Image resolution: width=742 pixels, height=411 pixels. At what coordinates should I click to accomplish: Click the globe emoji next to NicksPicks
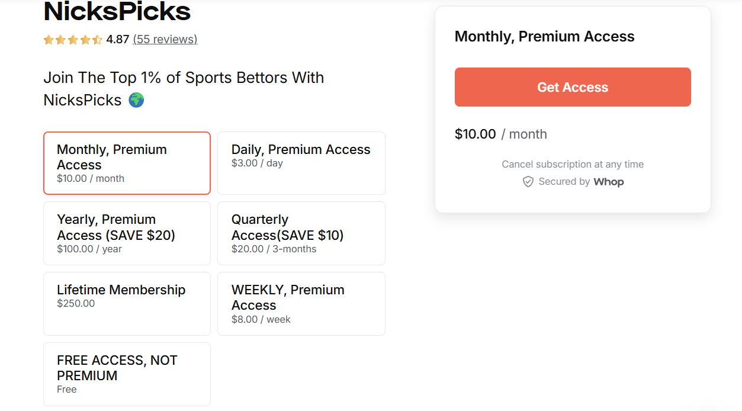coord(136,99)
